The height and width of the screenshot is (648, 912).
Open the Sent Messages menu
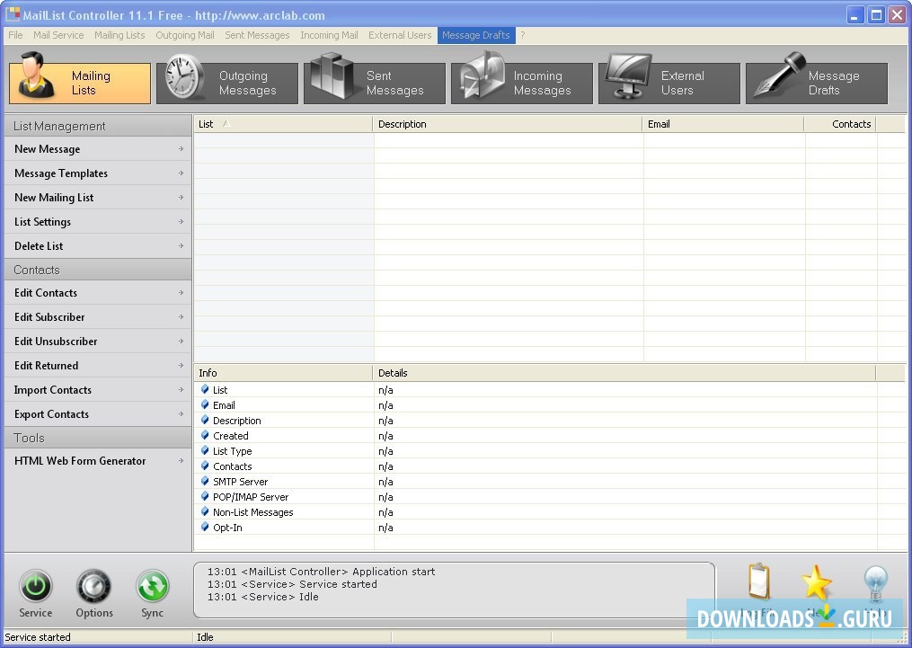257,35
